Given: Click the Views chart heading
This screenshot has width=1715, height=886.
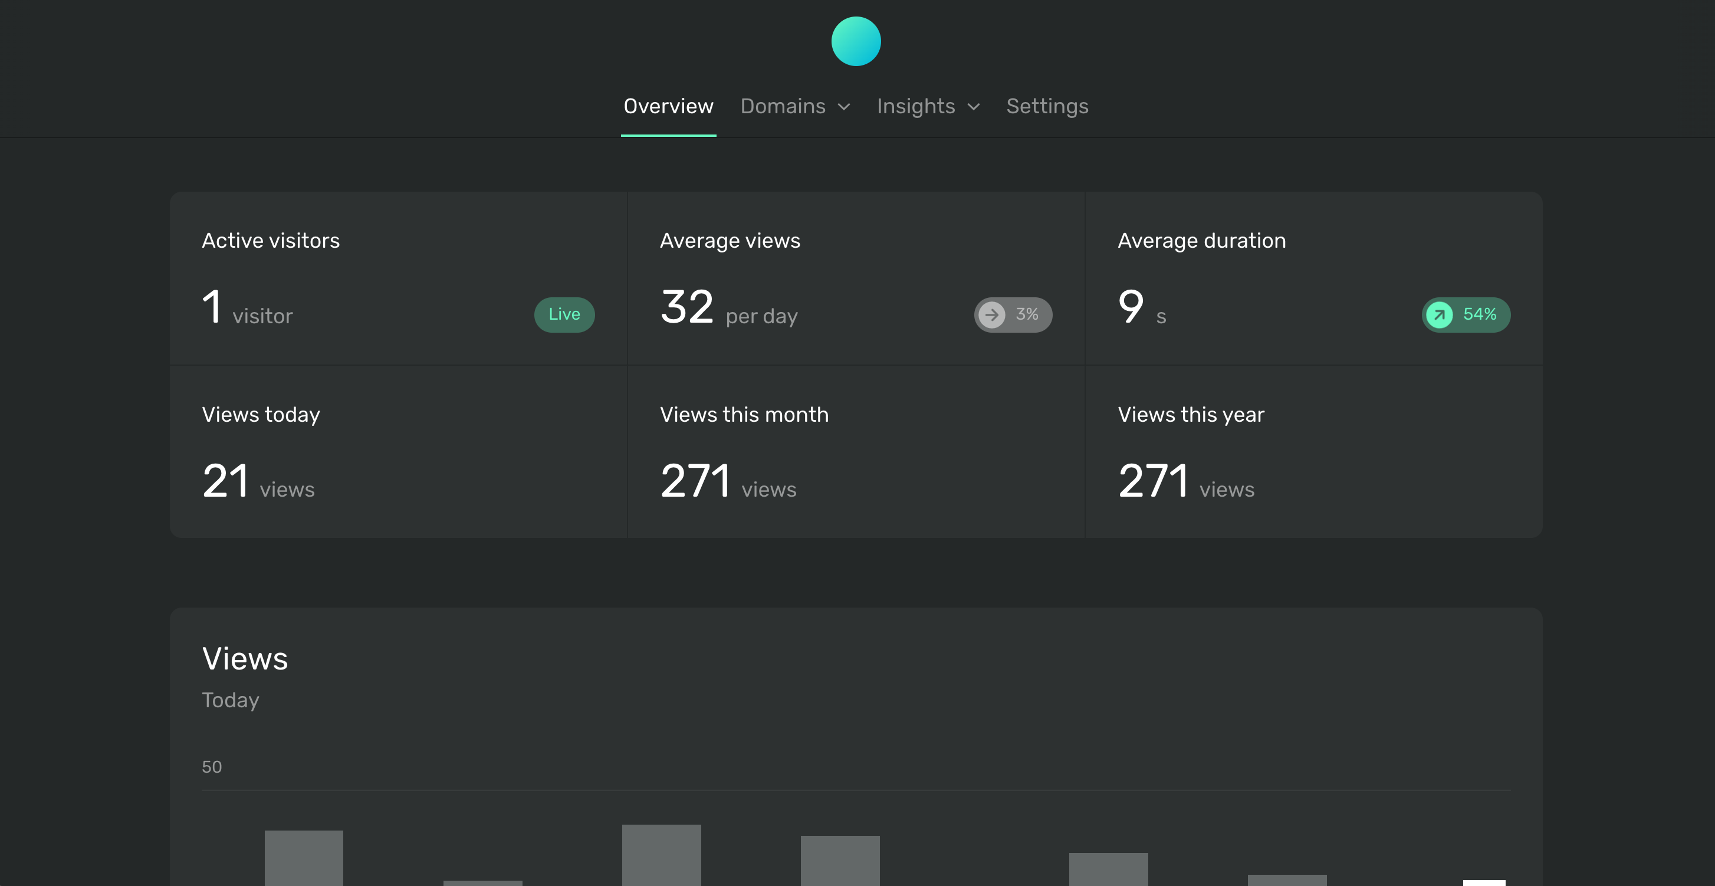Looking at the screenshot, I should [245, 658].
